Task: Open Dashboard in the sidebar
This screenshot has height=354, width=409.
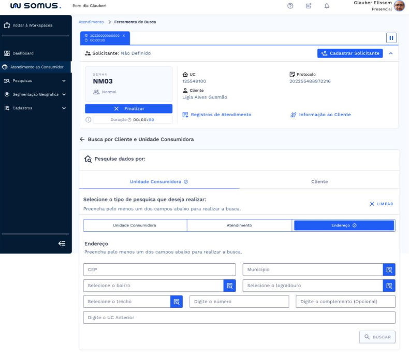Action: pos(23,53)
